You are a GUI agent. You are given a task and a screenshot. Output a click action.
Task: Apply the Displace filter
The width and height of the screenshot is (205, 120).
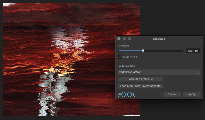(192, 94)
